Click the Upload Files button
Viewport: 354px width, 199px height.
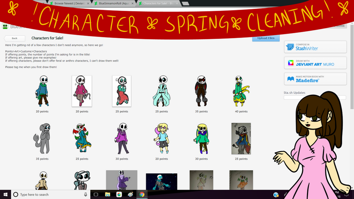266,38
